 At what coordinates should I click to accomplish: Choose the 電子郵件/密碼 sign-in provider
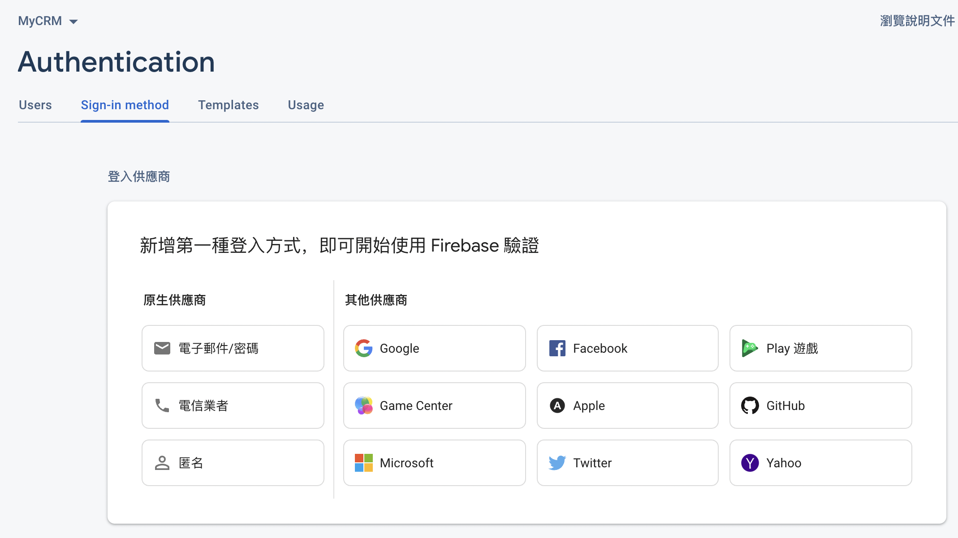point(233,348)
